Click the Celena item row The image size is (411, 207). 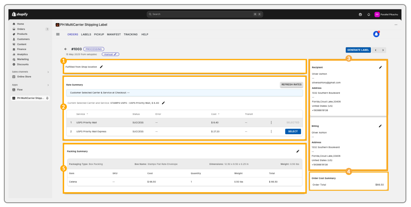(x=185, y=182)
